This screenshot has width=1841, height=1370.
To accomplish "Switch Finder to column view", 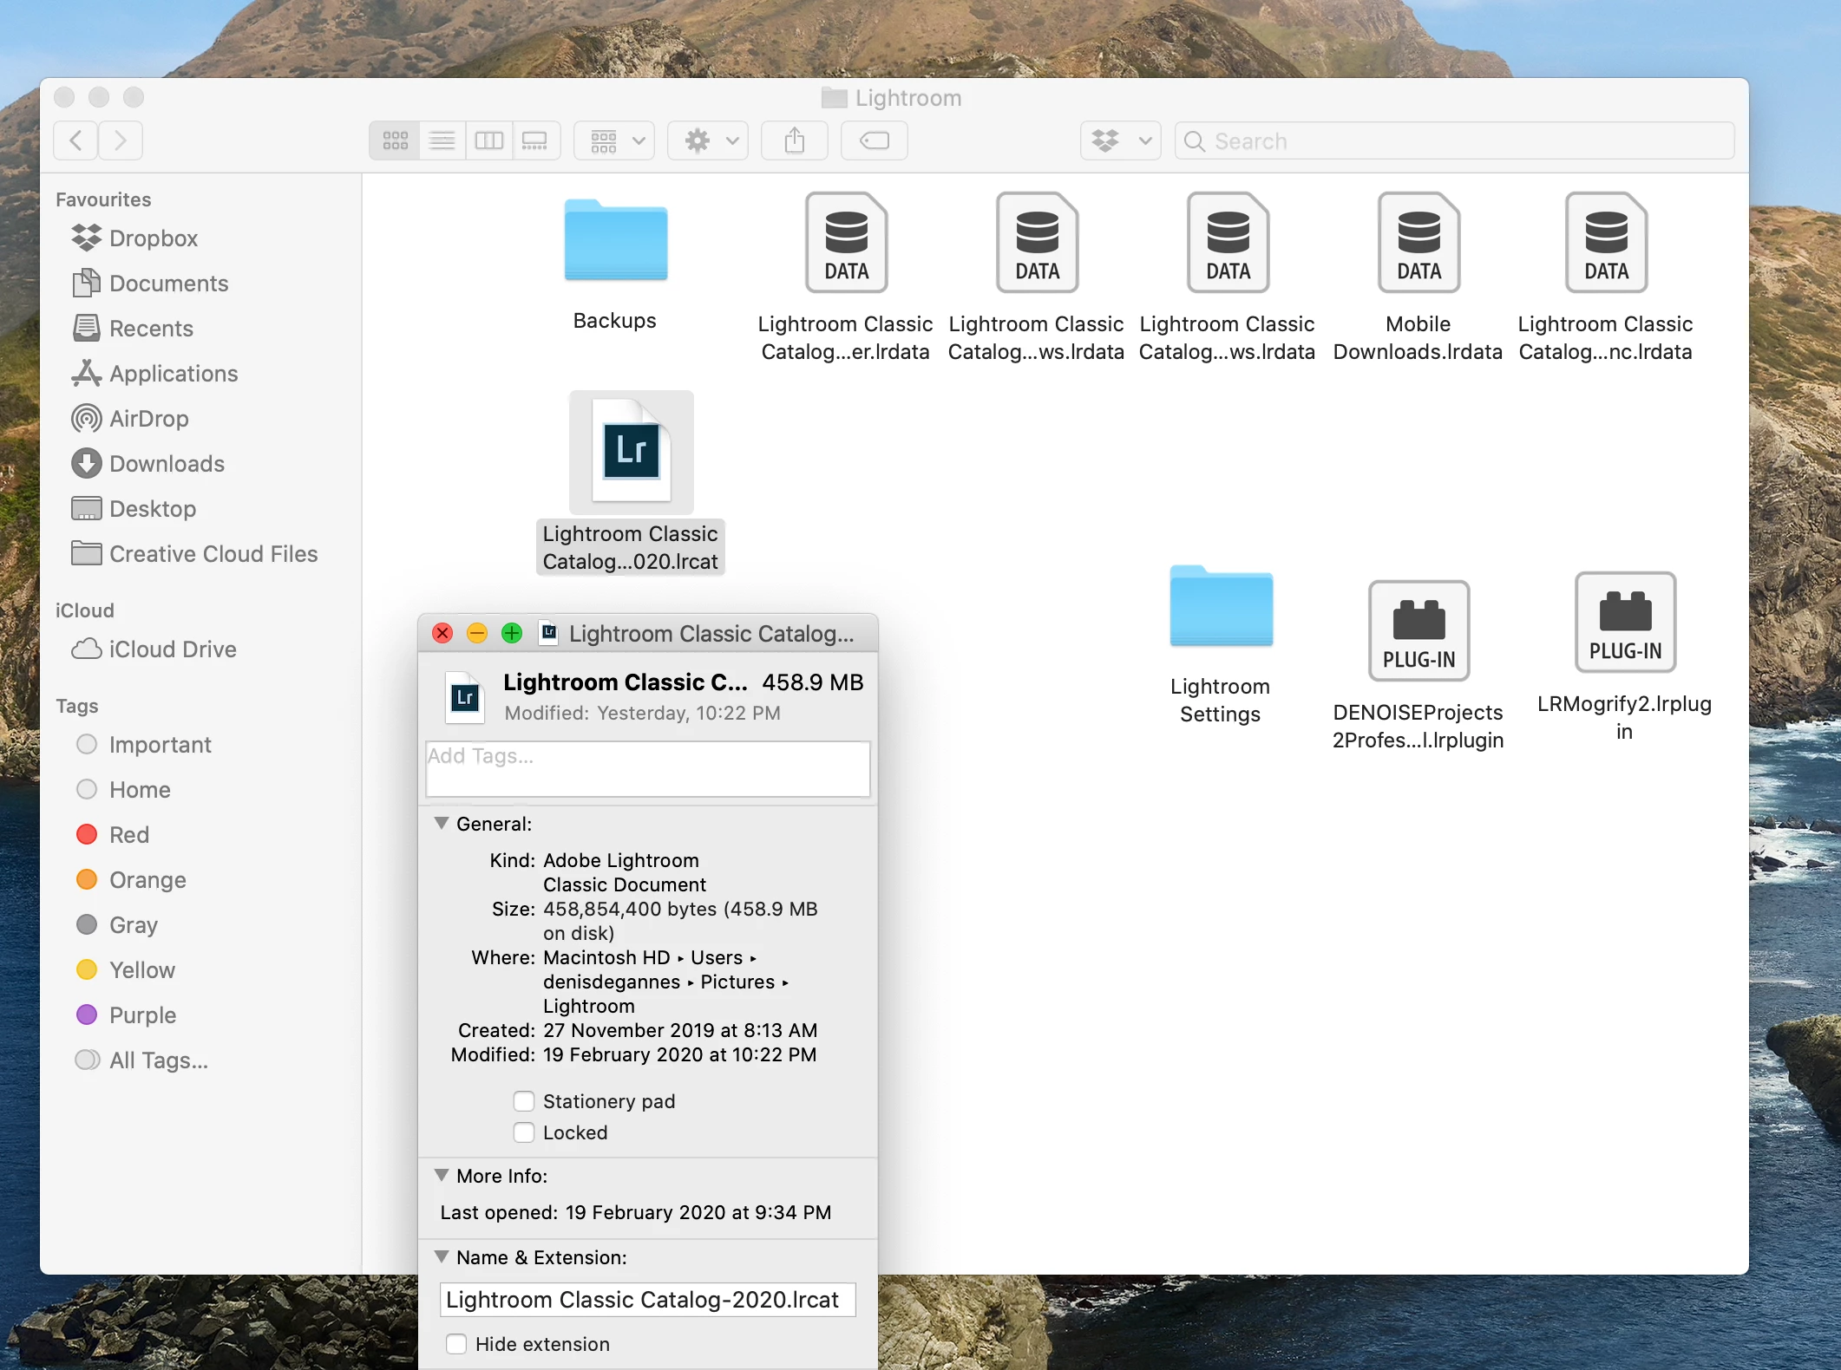I will coord(488,140).
